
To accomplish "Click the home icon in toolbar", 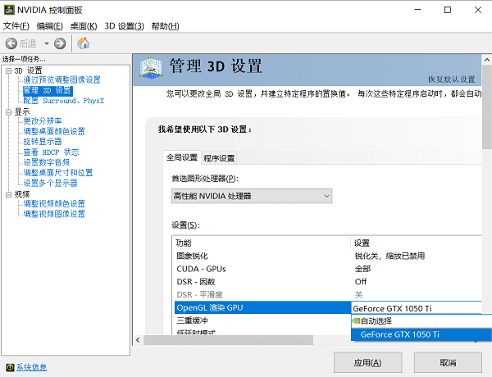I will [x=83, y=43].
